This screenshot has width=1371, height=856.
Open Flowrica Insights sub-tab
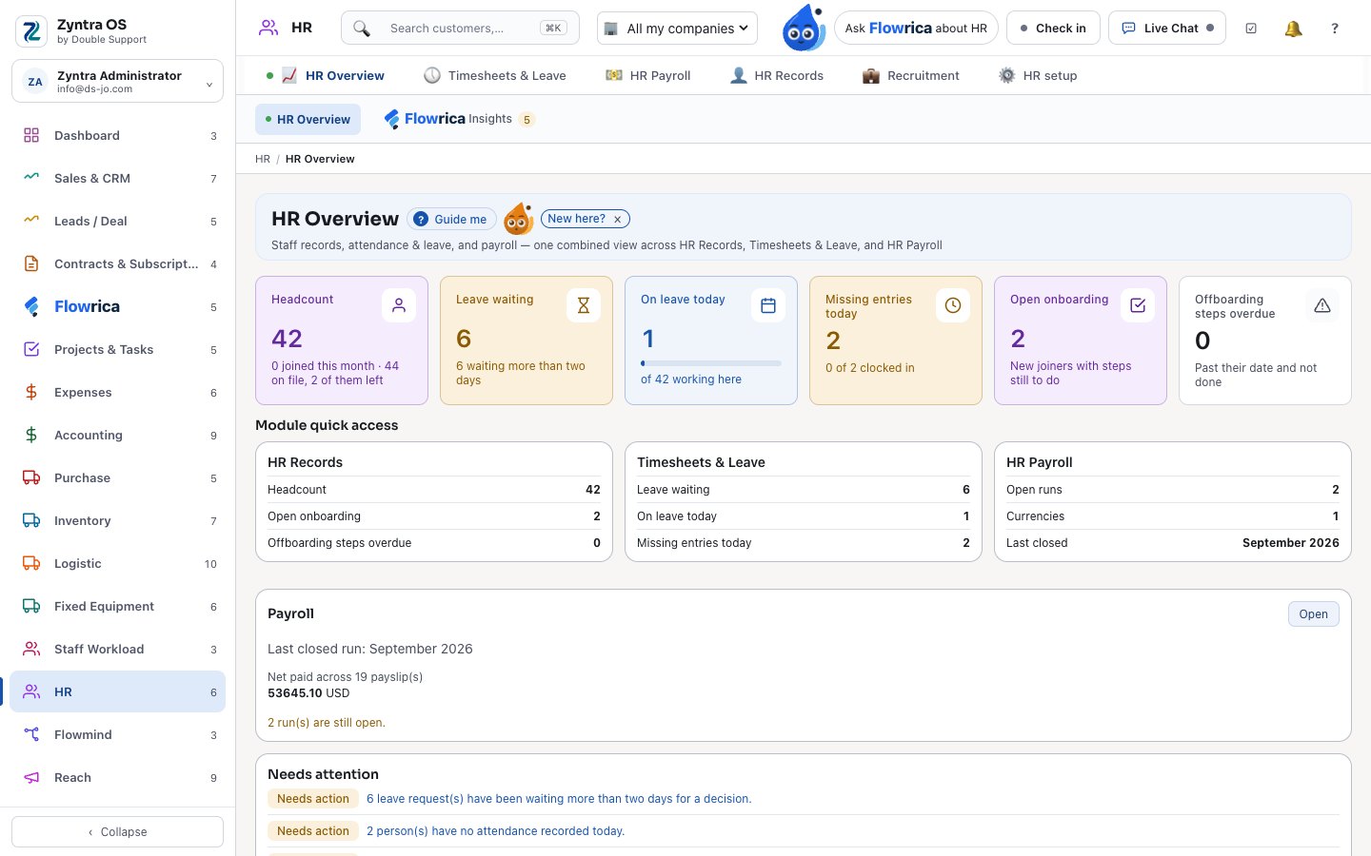click(x=459, y=120)
